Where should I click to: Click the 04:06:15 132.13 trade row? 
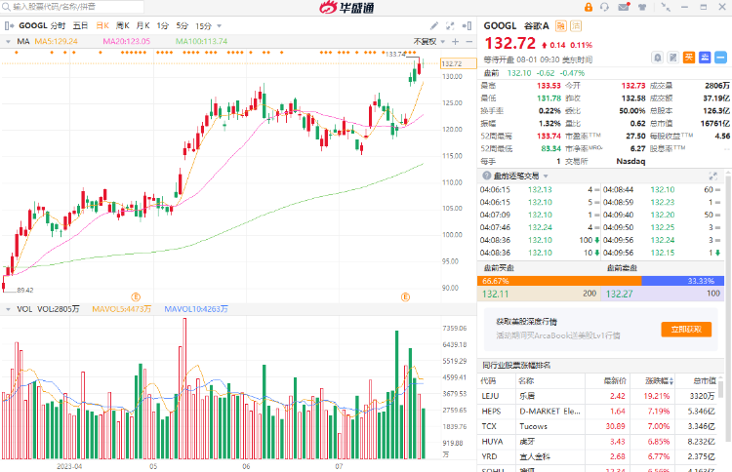(x=539, y=190)
